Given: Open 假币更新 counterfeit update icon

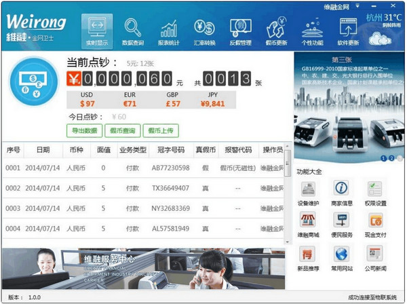Looking at the screenshot, I should point(276,31).
